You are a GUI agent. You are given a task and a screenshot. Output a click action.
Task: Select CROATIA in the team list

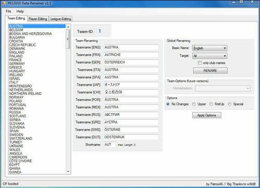click(37, 41)
